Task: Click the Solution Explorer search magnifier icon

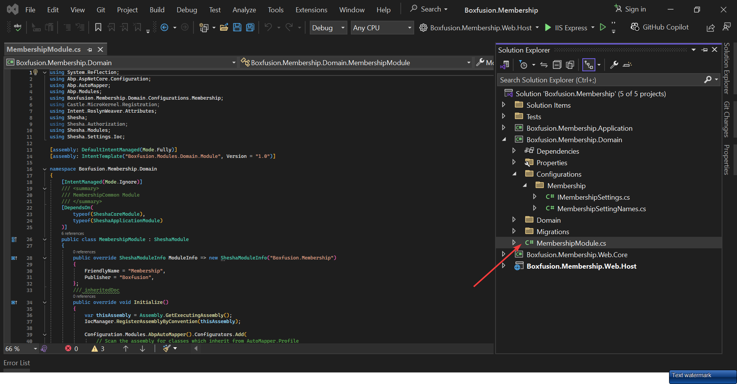Action: (x=708, y=80)
